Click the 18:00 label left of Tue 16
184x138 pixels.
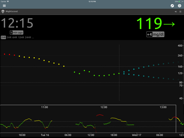[22, 135]
